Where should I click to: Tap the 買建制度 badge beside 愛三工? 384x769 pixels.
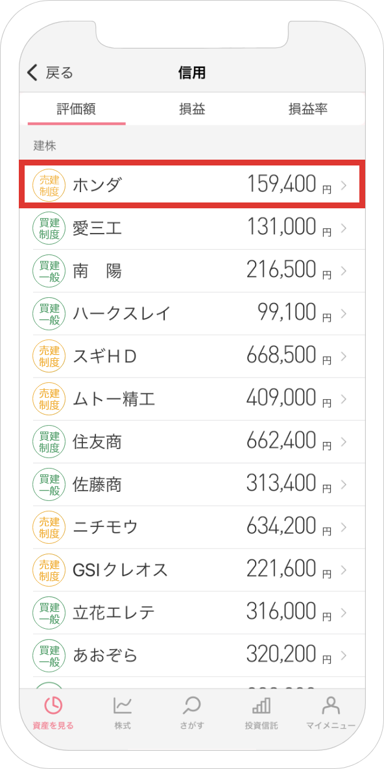(x=49, y=228)
